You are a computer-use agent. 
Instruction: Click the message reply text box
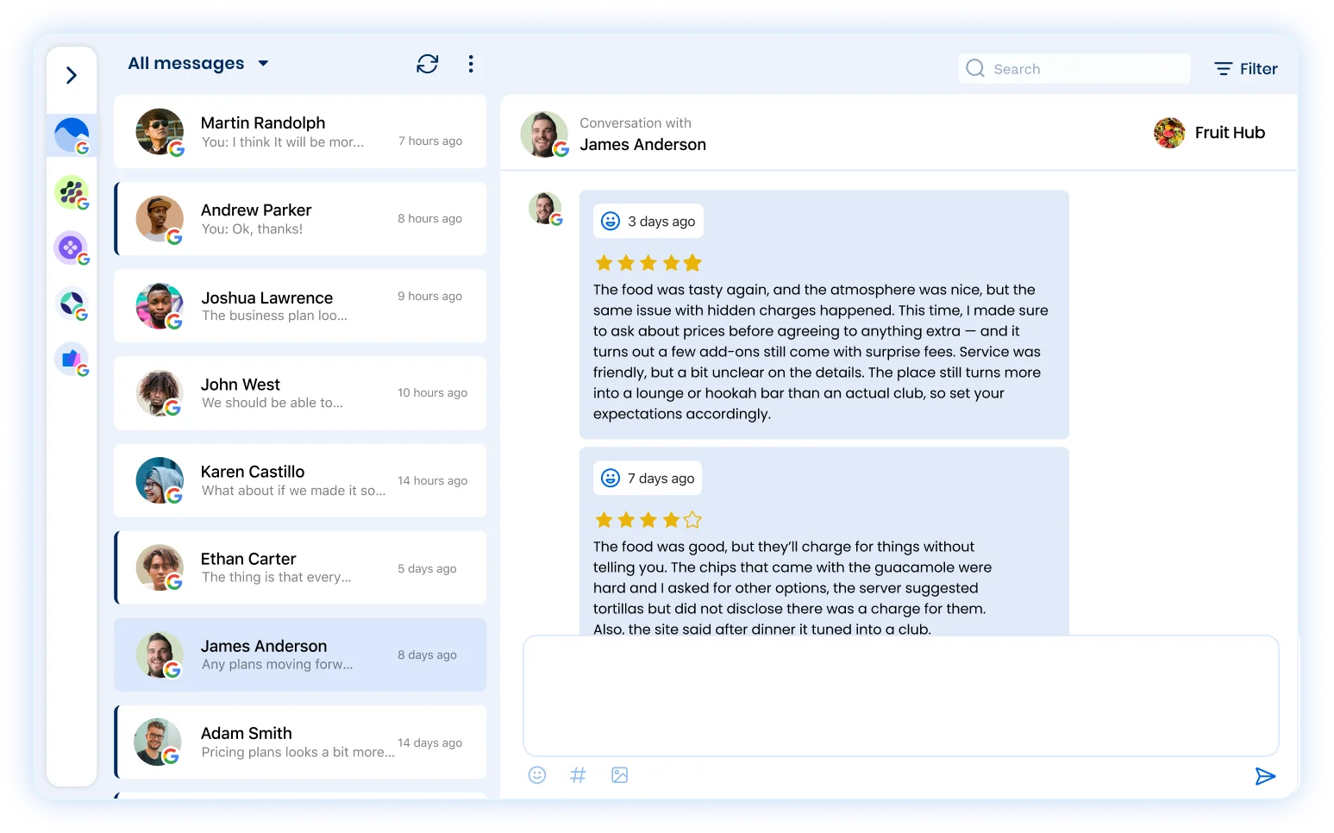900,695
